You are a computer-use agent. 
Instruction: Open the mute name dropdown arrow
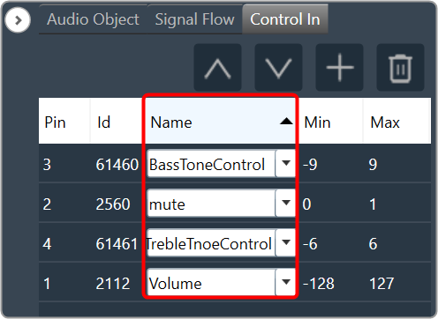(286, 203)
